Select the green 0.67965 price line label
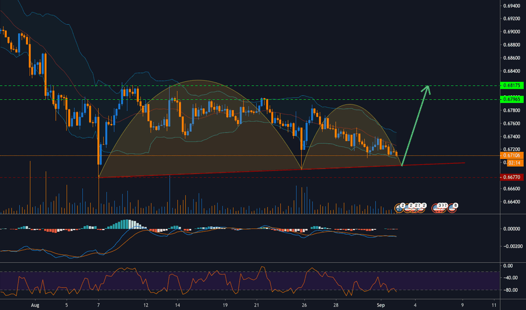Viewport: 526px width, 310px height. point(511,99)
